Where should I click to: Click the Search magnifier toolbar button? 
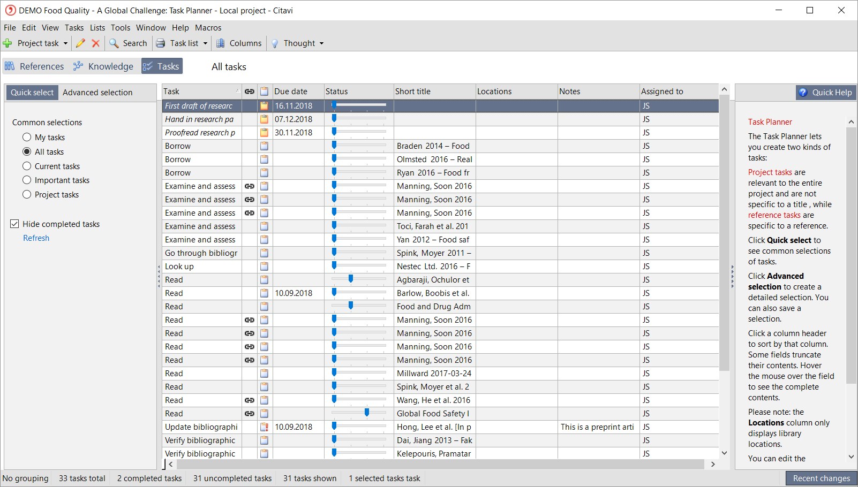coord(128,43)
